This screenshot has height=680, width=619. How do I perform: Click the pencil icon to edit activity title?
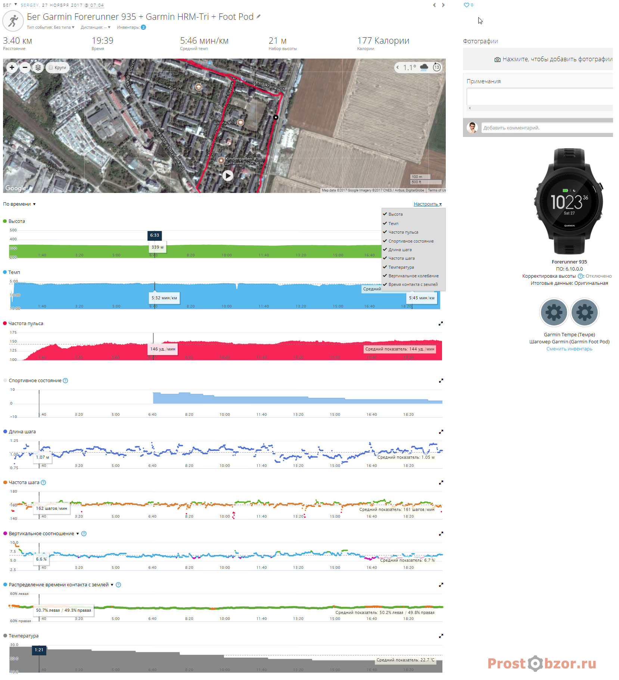258,17
